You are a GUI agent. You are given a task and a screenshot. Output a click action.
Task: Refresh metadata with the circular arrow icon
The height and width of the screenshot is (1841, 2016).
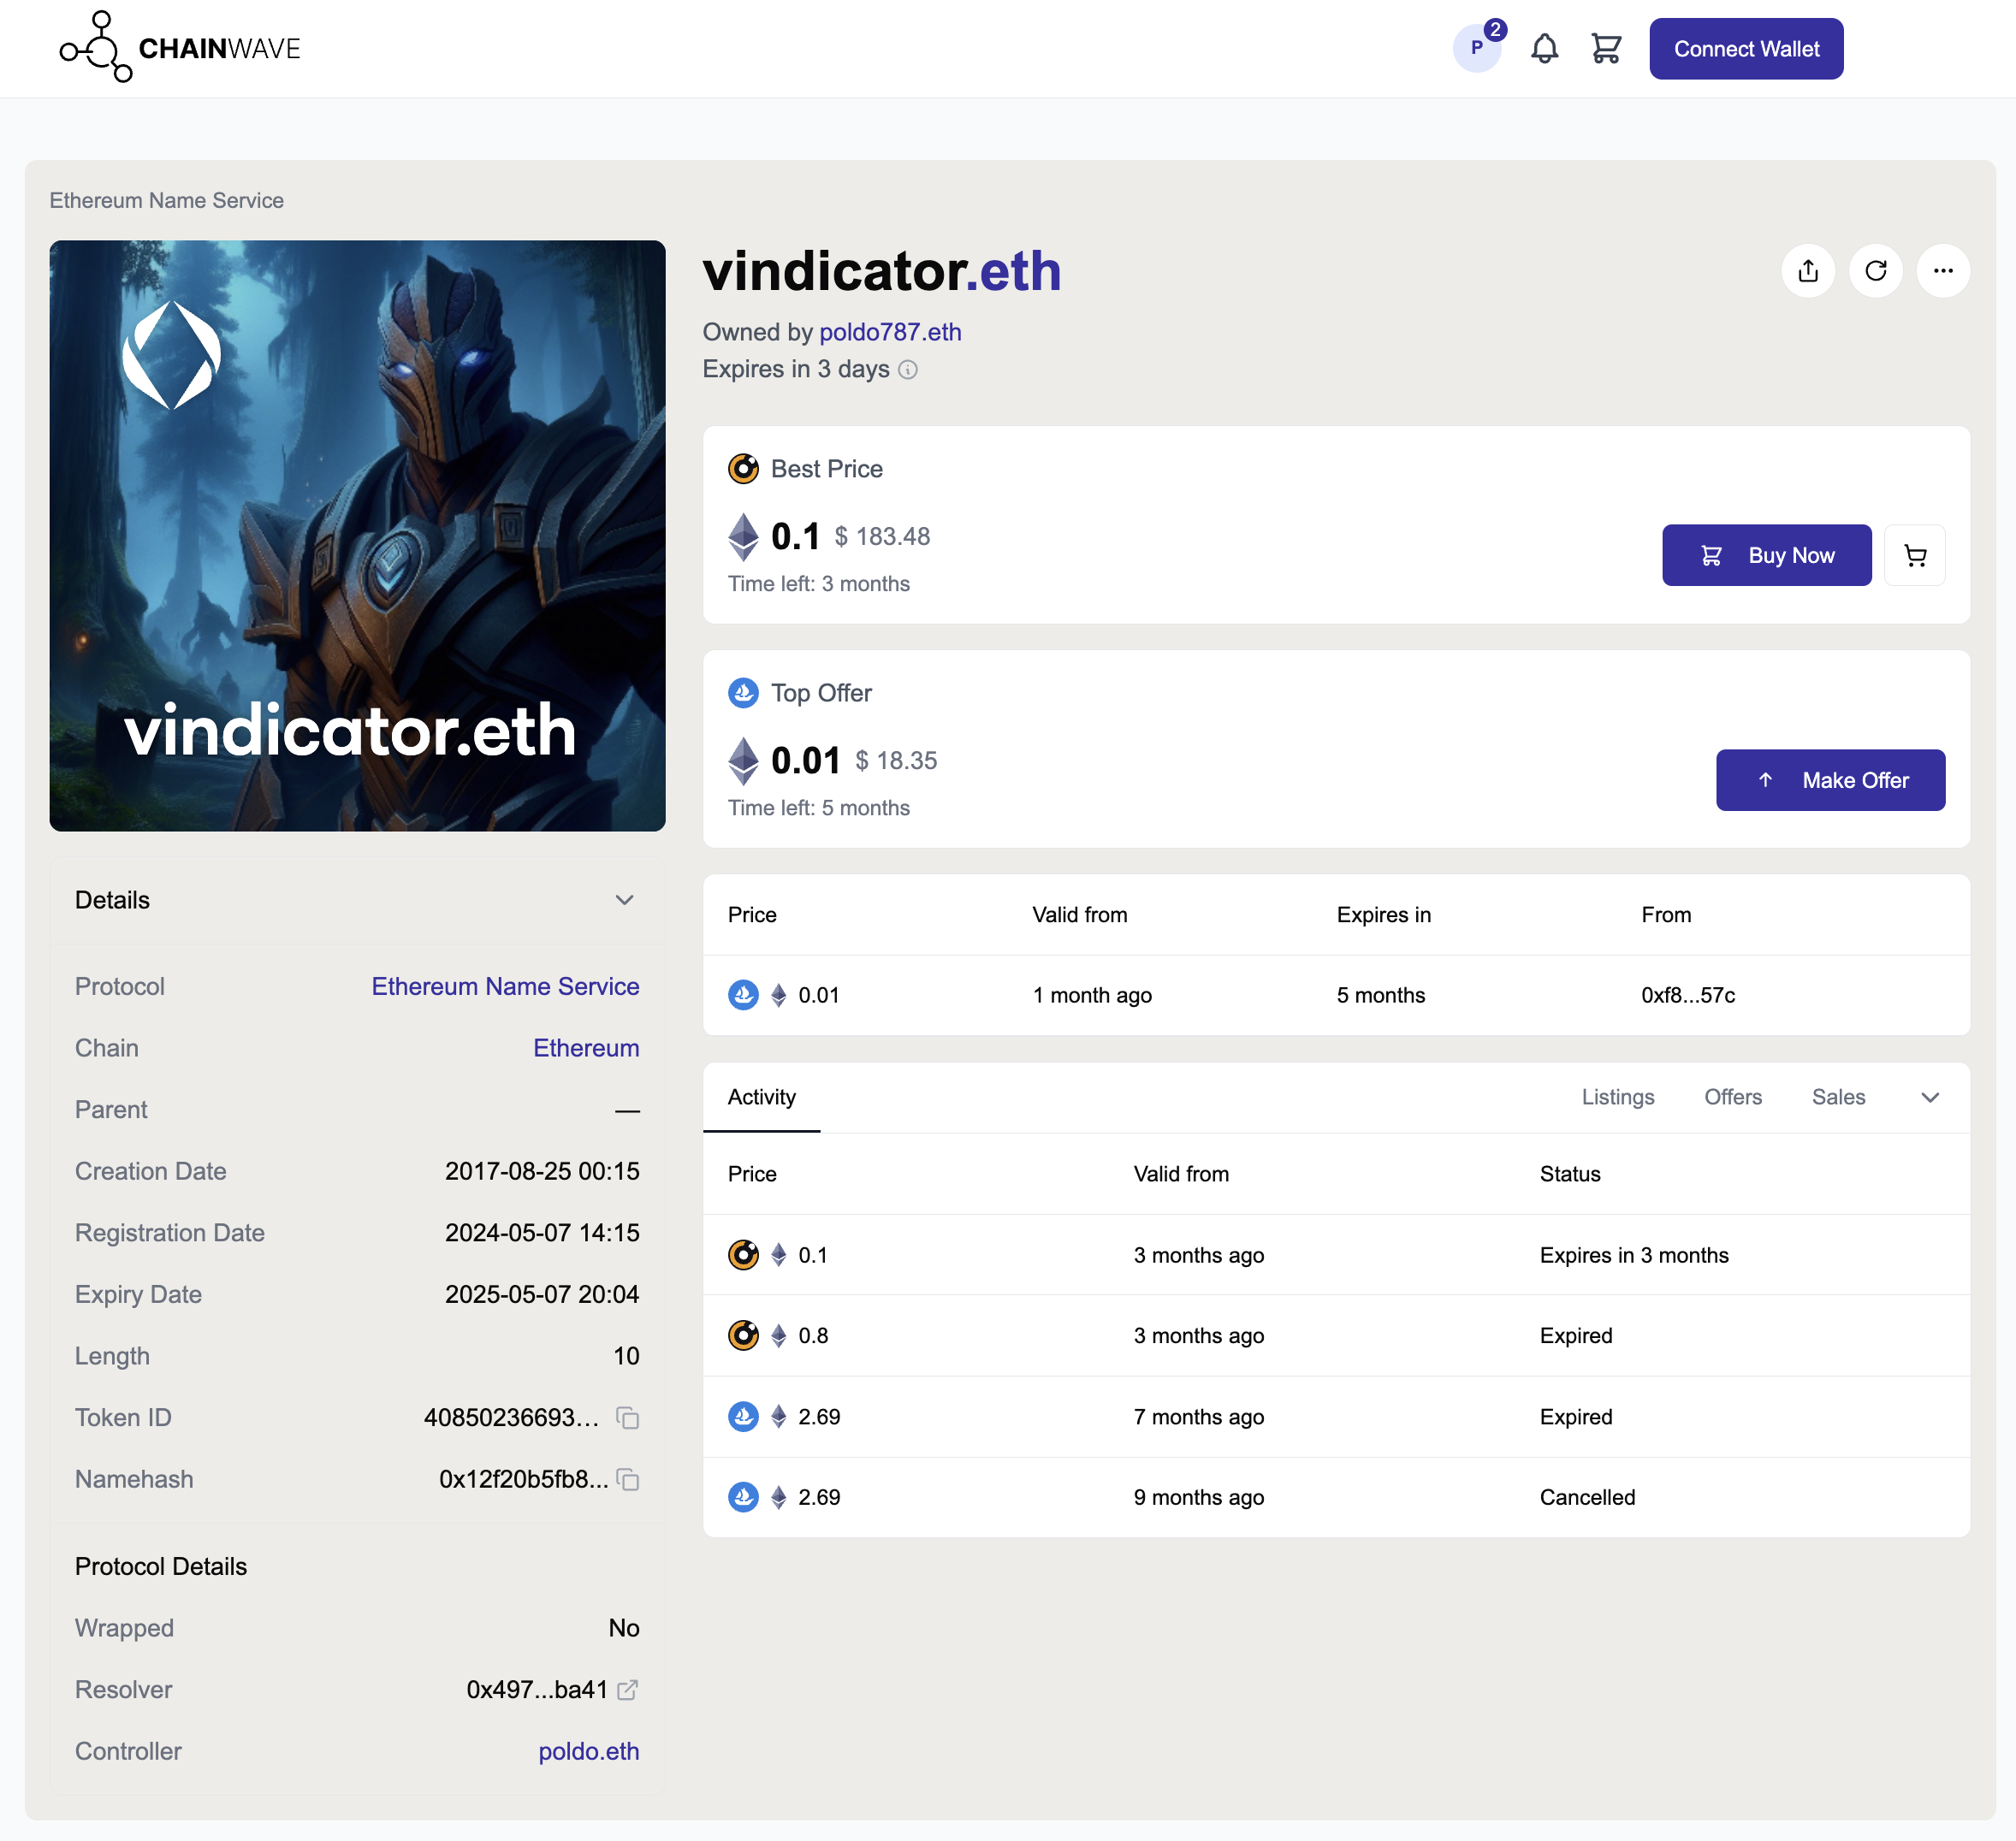(x=1875, y=271)
